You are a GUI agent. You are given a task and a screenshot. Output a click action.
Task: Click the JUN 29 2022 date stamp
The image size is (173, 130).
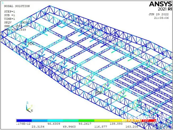(x=159, y=14)
